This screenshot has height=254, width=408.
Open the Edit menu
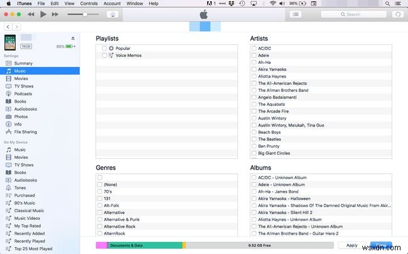pyautogui.click(x=55, y=4)
